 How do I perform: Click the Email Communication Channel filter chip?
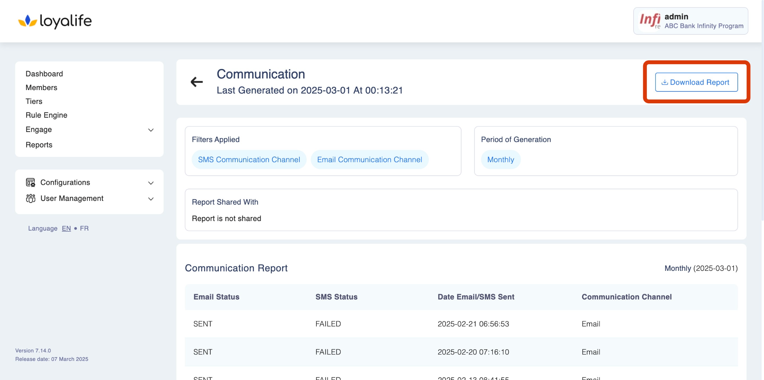[369, 160]
